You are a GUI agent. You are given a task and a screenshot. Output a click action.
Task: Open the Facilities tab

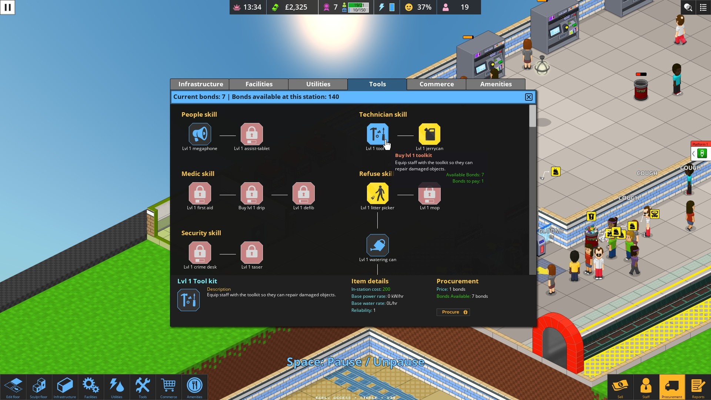coord(259,83)
